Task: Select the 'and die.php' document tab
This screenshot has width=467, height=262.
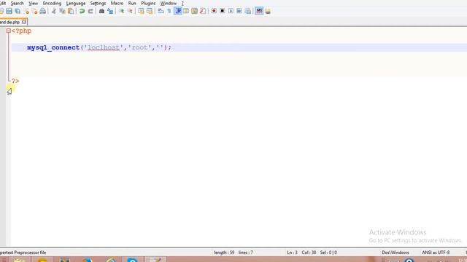Action: tap(9, 22)
